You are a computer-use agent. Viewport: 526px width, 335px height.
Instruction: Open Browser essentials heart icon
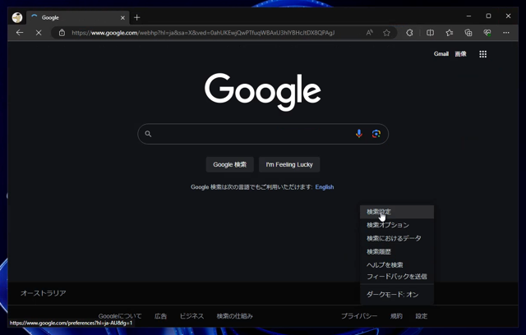(x=487, y=33)
